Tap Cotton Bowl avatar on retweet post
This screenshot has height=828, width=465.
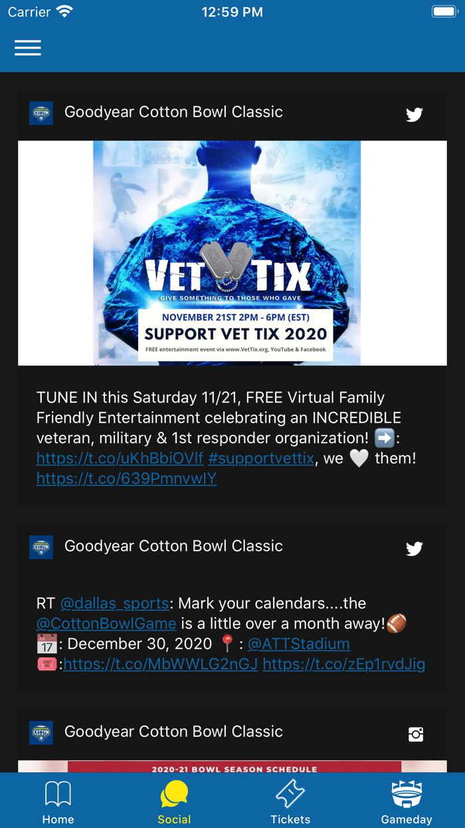[x=41, y=547]
